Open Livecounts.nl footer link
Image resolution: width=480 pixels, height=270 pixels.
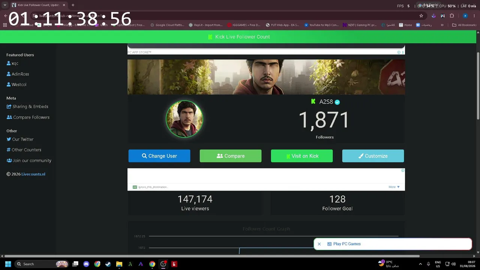coord(33,174)
